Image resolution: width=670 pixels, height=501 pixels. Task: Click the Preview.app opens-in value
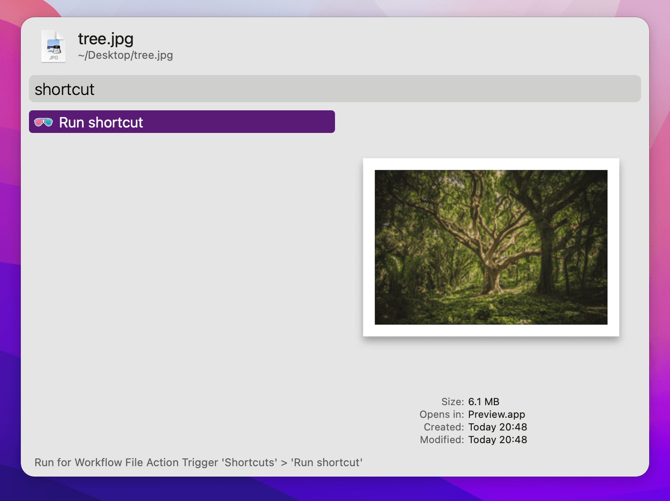point(497,414)
